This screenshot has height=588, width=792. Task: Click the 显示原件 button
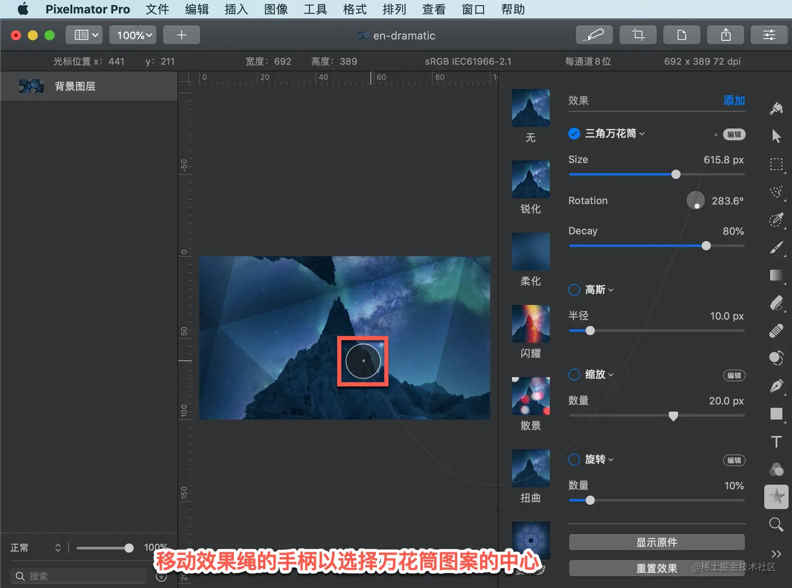[x=657, y=542]
